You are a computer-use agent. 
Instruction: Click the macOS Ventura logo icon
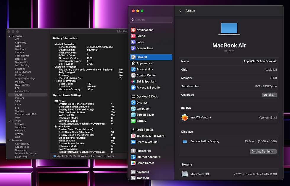tap(185, 118)
